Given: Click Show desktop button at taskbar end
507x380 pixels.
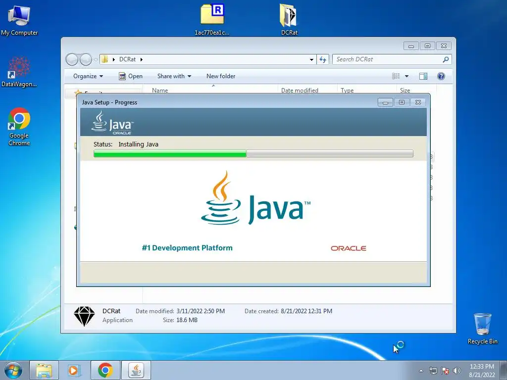Looking at the screenshot, I should point(504,370).
